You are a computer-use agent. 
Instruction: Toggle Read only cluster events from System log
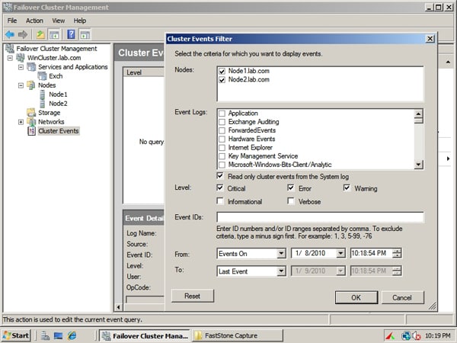(220, 175)
